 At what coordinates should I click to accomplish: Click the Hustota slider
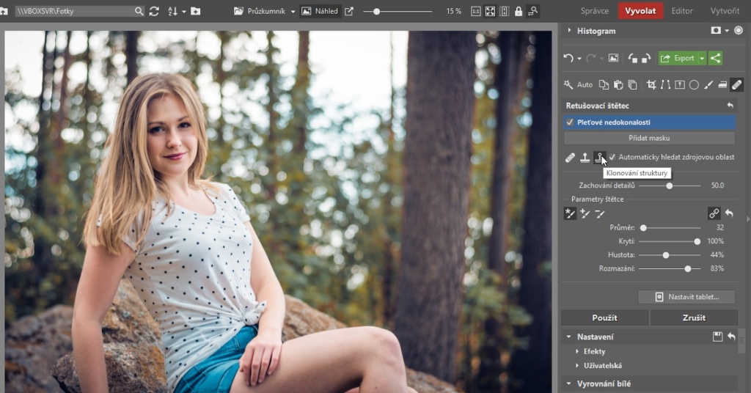point(670,255)
